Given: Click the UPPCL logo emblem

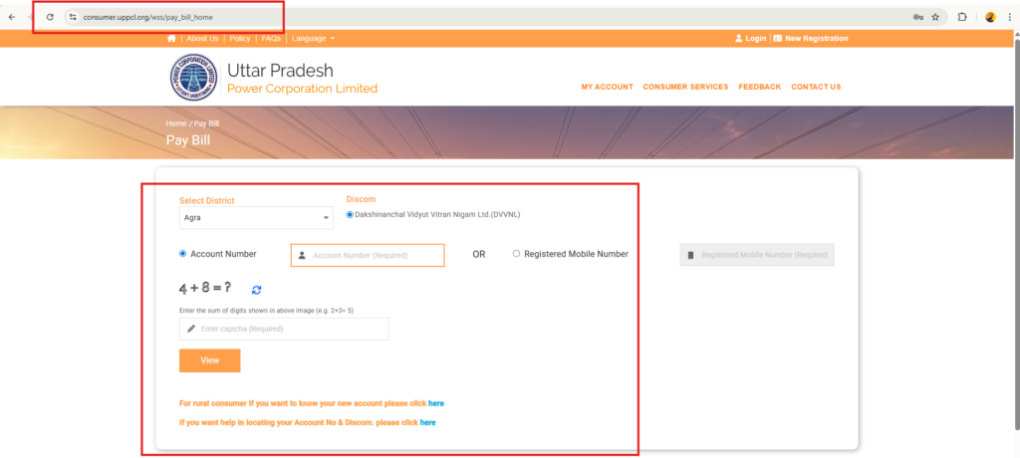Looking at the screenshot, I should (x=194, y=78).
